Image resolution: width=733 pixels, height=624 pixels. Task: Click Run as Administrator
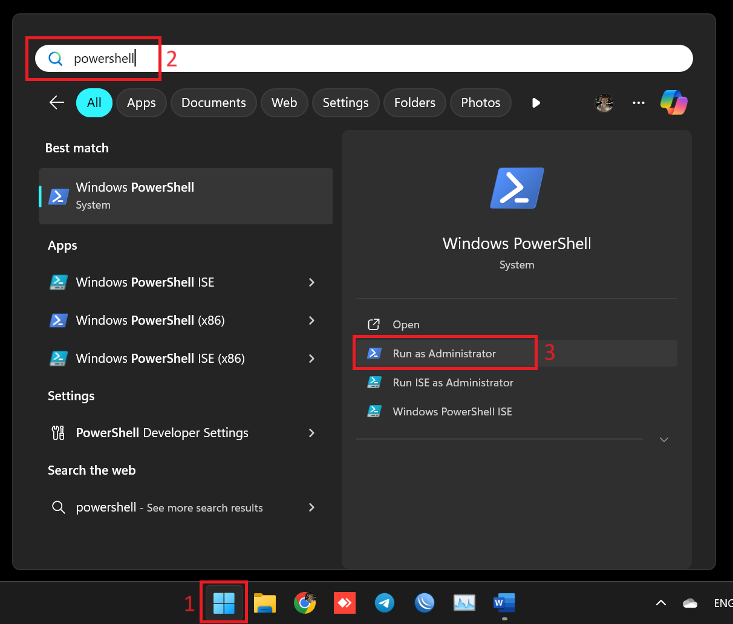pyautogui.click(x=516, y=354)
